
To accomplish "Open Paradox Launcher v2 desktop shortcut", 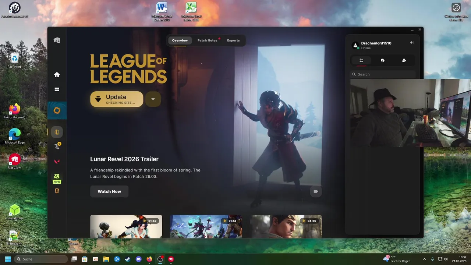I will (x=15, y=10).
